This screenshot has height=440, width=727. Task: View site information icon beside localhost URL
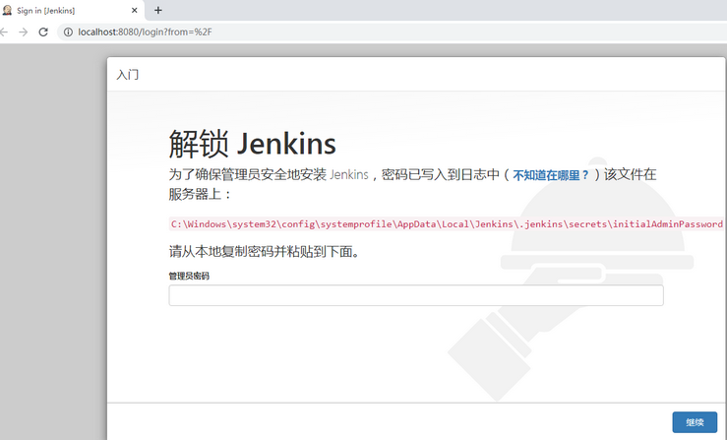coord(68,32)
